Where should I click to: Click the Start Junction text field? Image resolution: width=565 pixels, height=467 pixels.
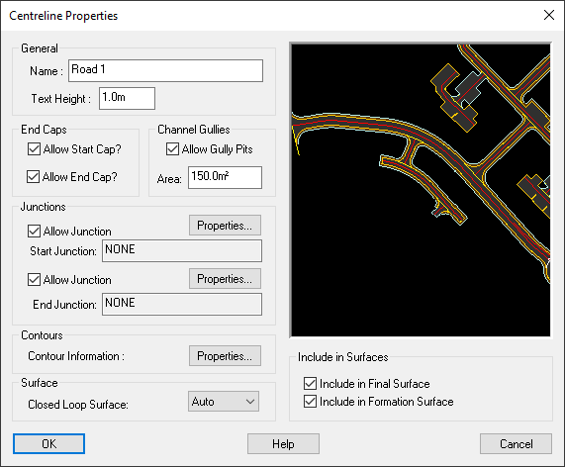(x=182, y=250)
